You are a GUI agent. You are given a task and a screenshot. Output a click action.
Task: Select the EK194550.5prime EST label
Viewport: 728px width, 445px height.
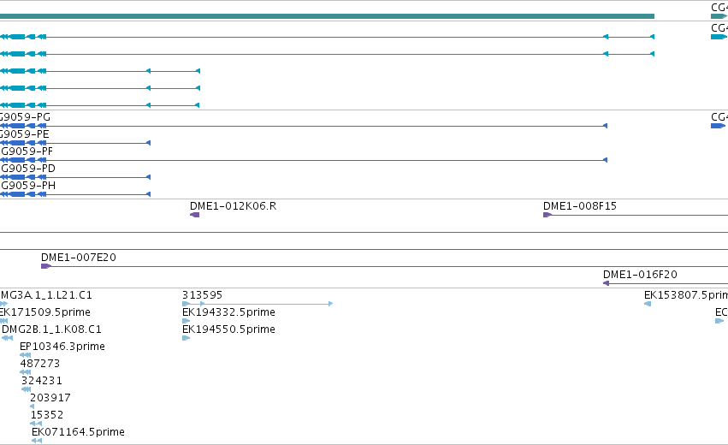point(228,329)
